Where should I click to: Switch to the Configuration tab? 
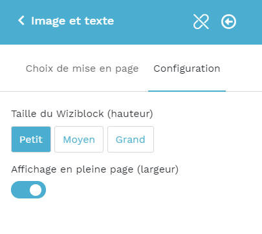(187, 69)
